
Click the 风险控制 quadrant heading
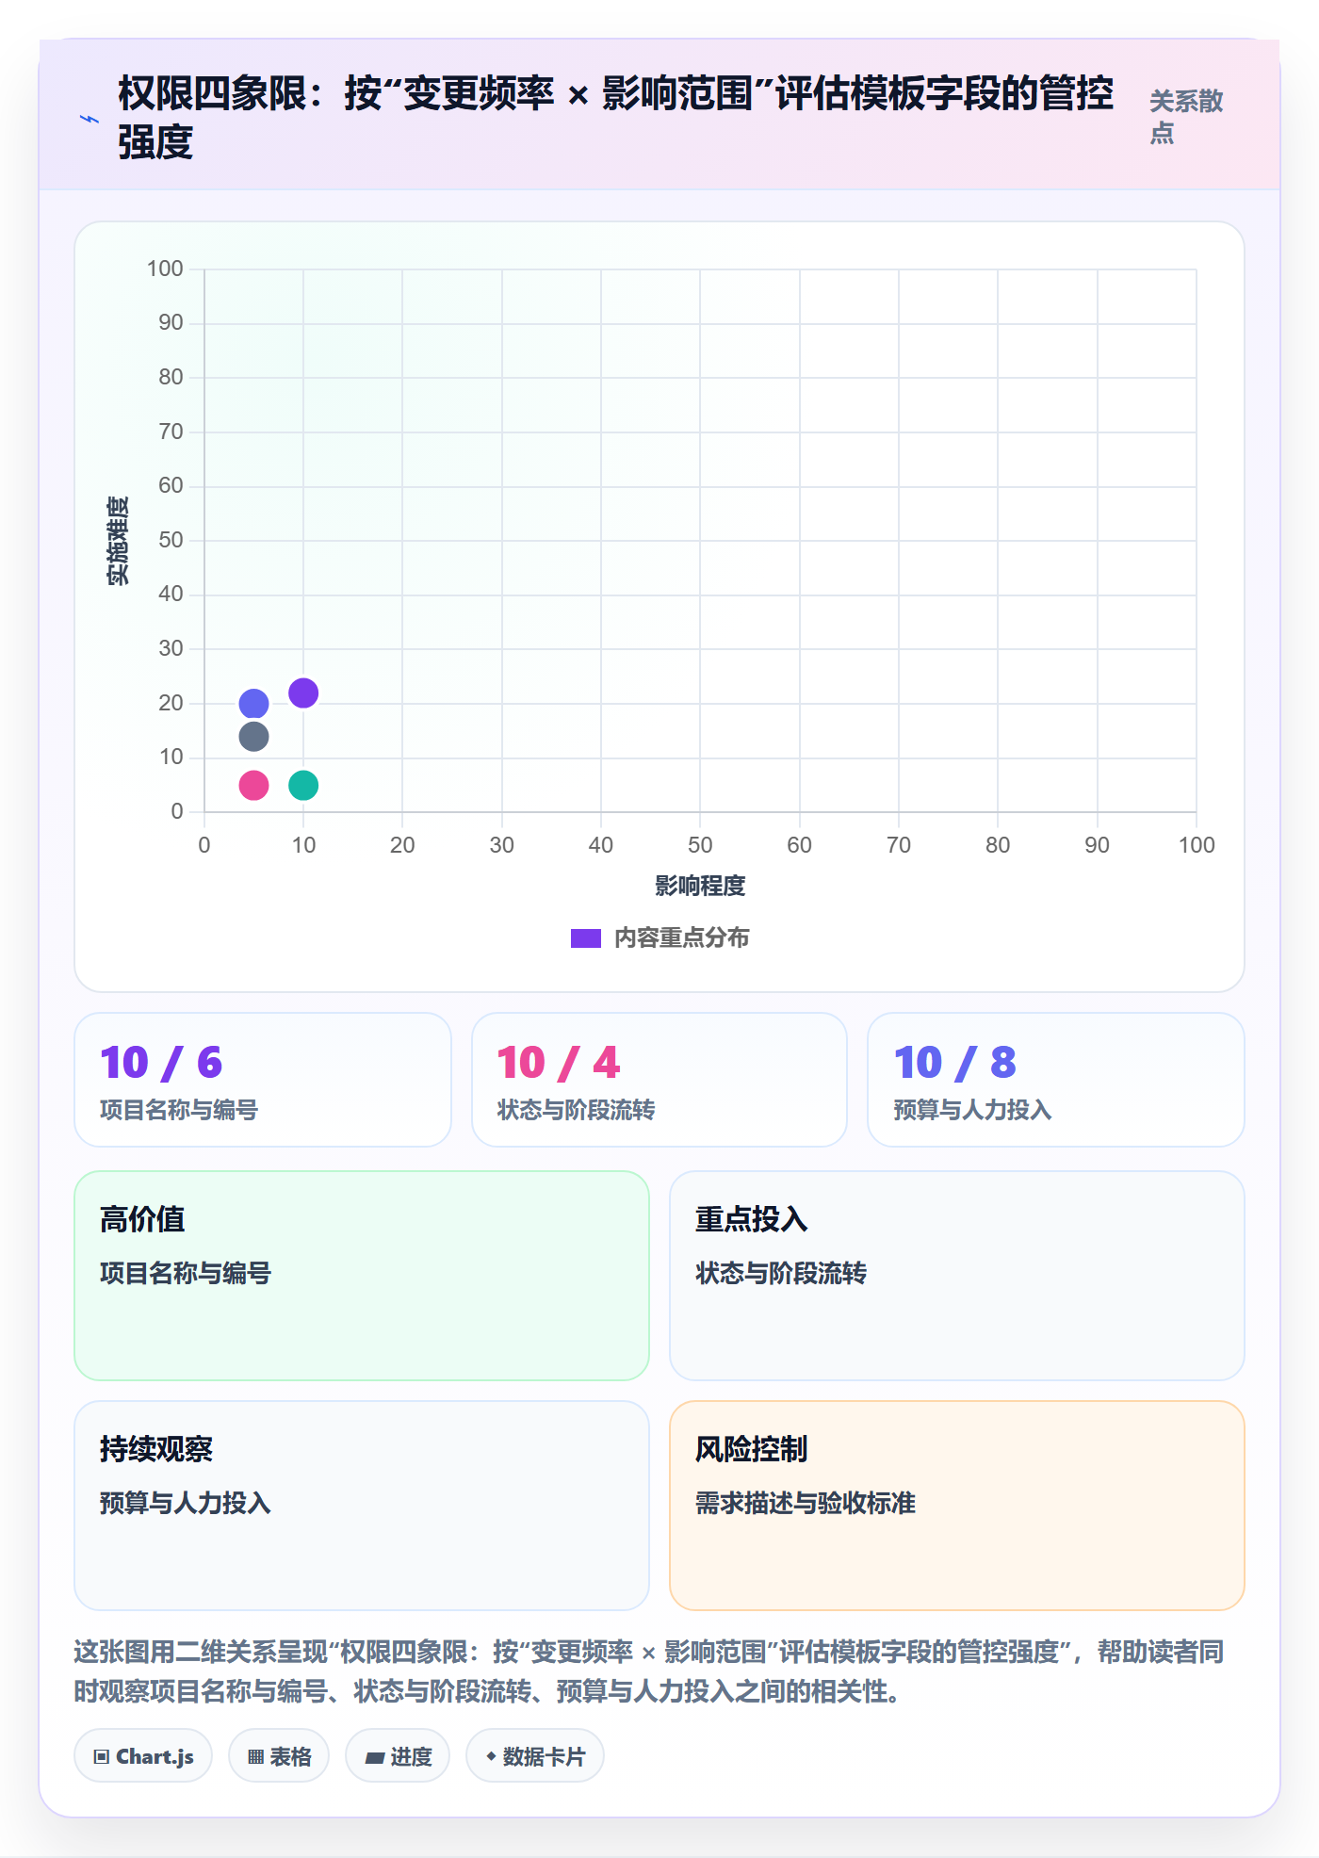(752, 1449)
